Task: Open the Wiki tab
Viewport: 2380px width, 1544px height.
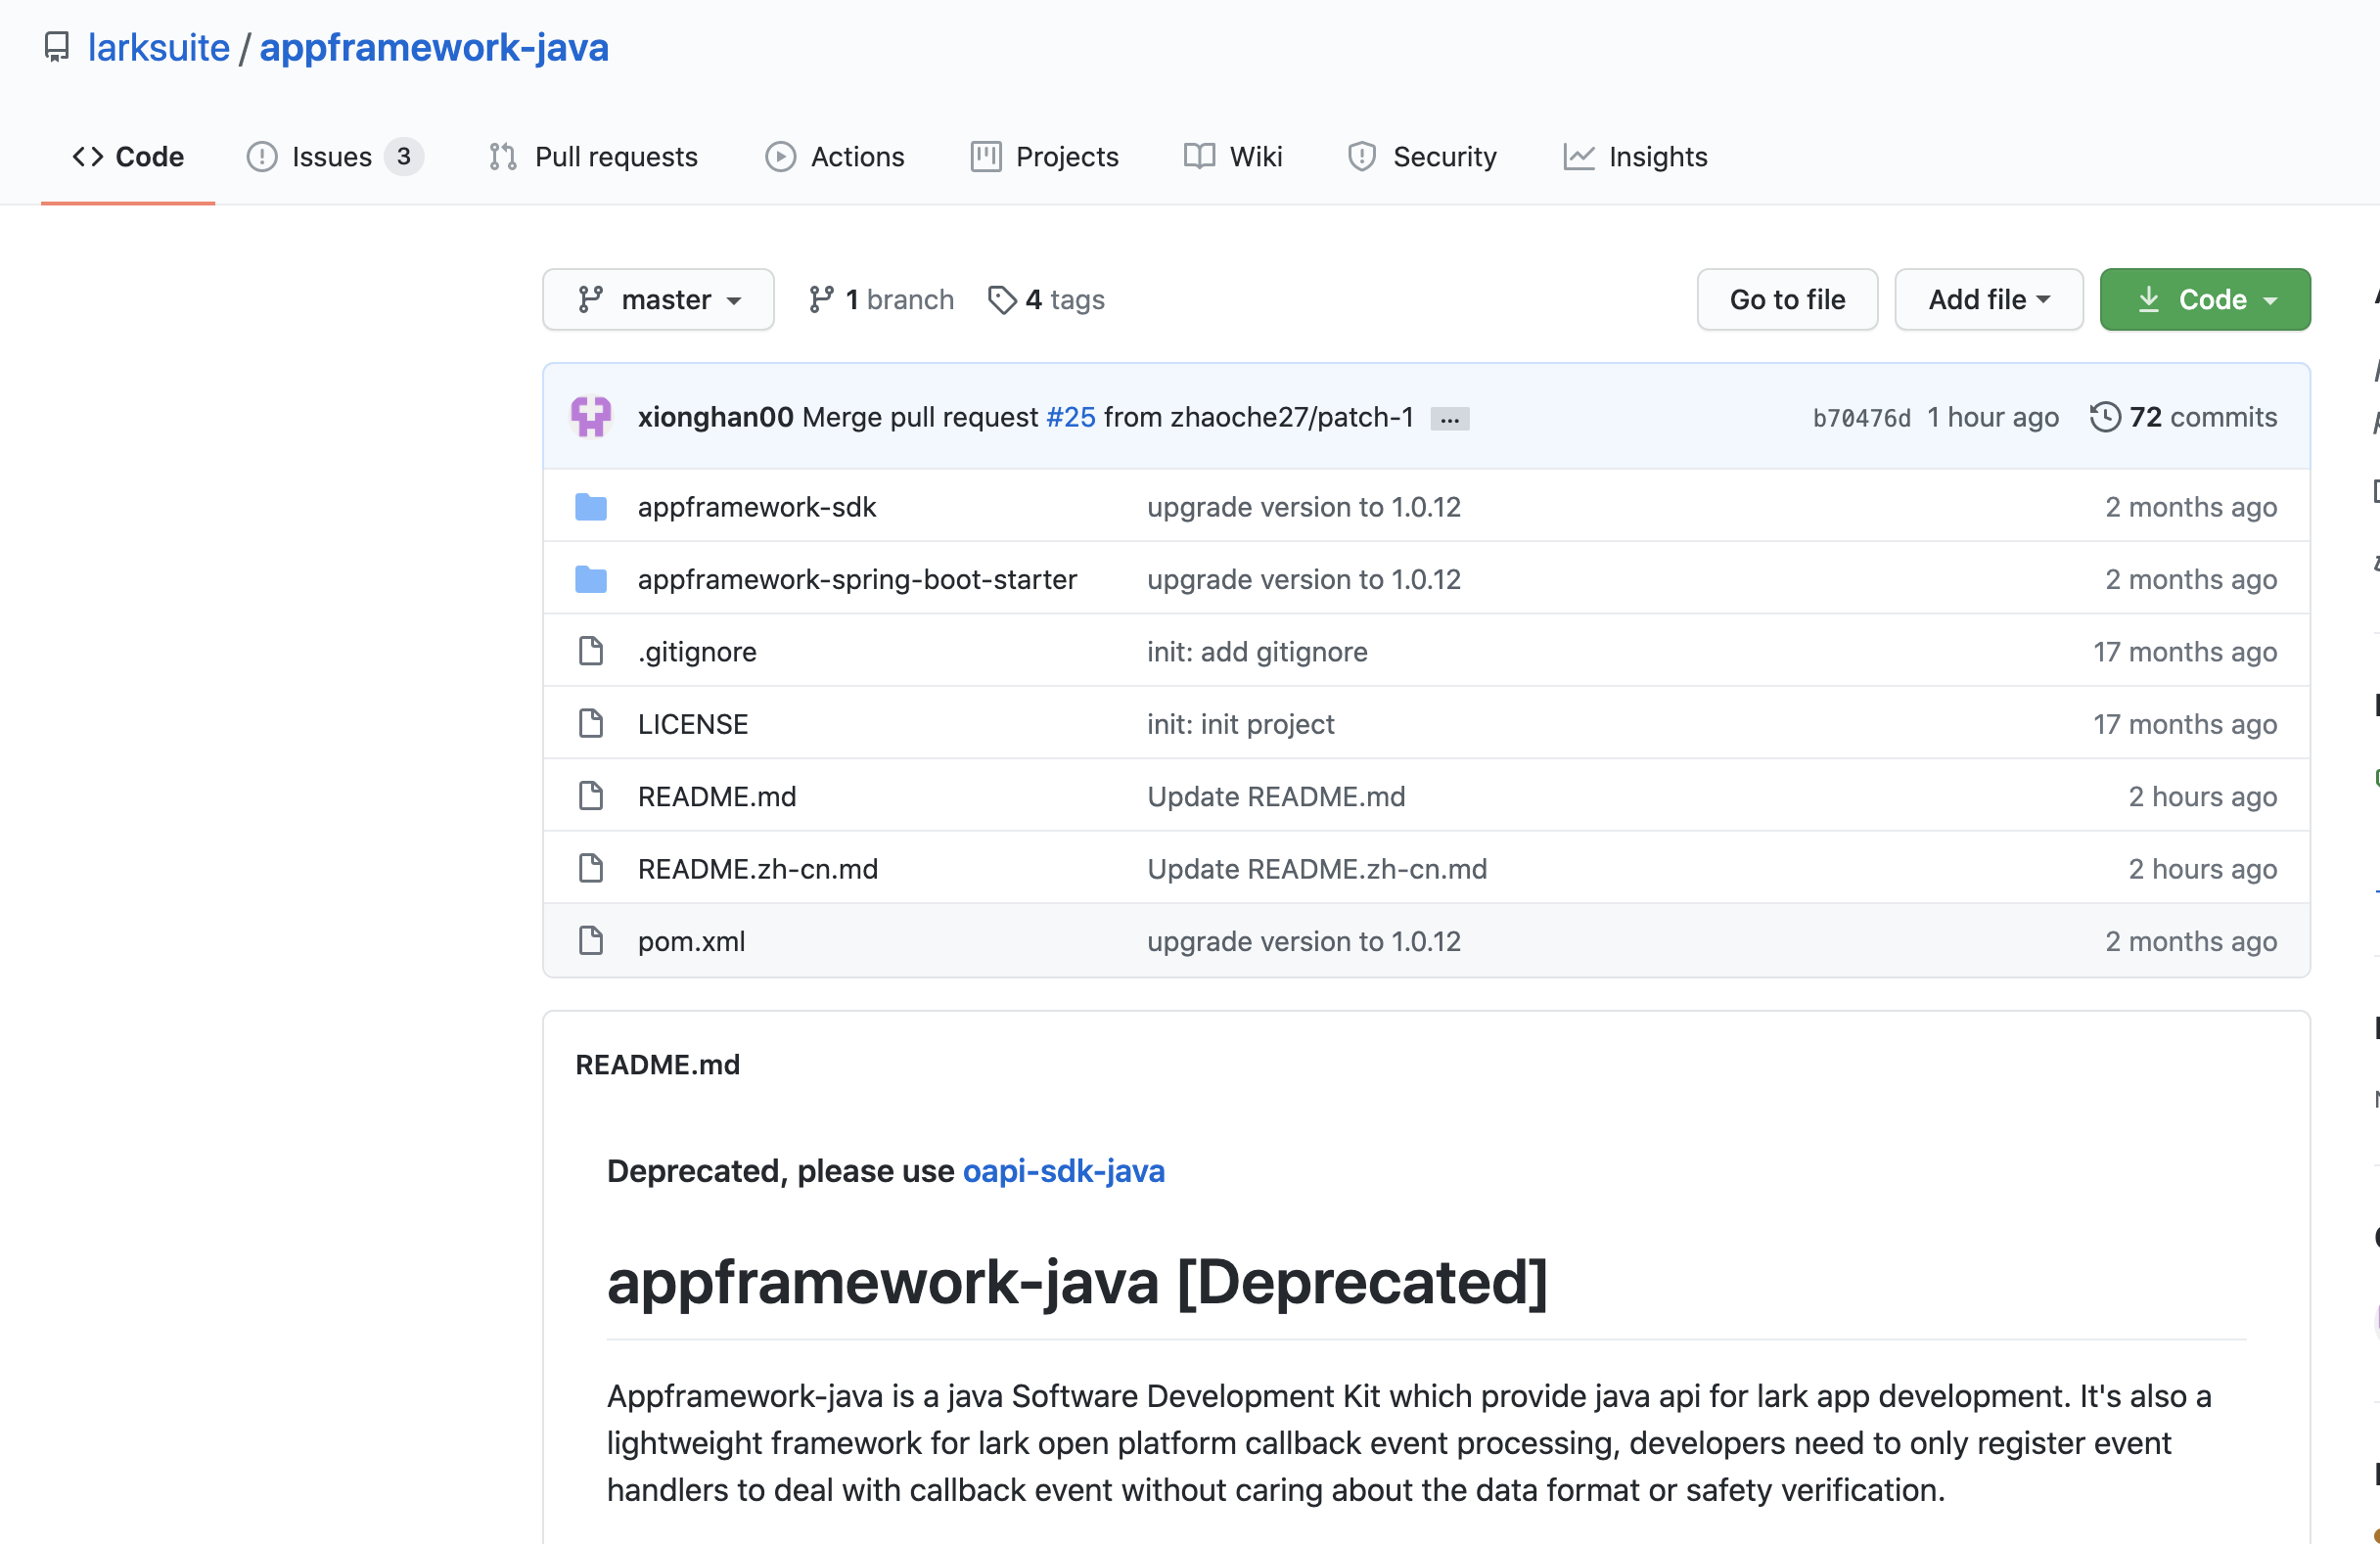Action: (x=1232, y=157)
